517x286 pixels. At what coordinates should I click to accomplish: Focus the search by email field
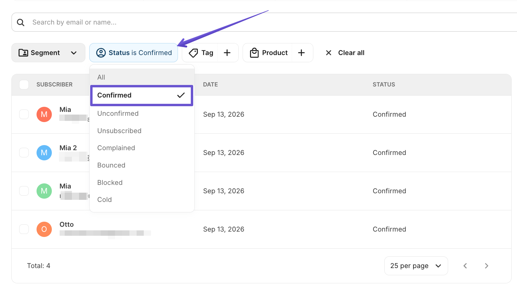[x=264, y=22]
